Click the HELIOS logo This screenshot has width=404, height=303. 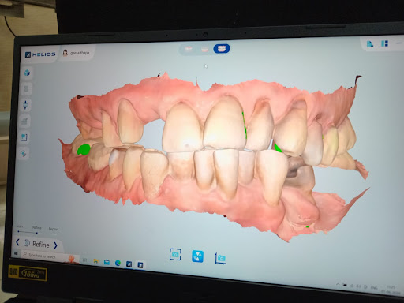[x=40, y=54]
